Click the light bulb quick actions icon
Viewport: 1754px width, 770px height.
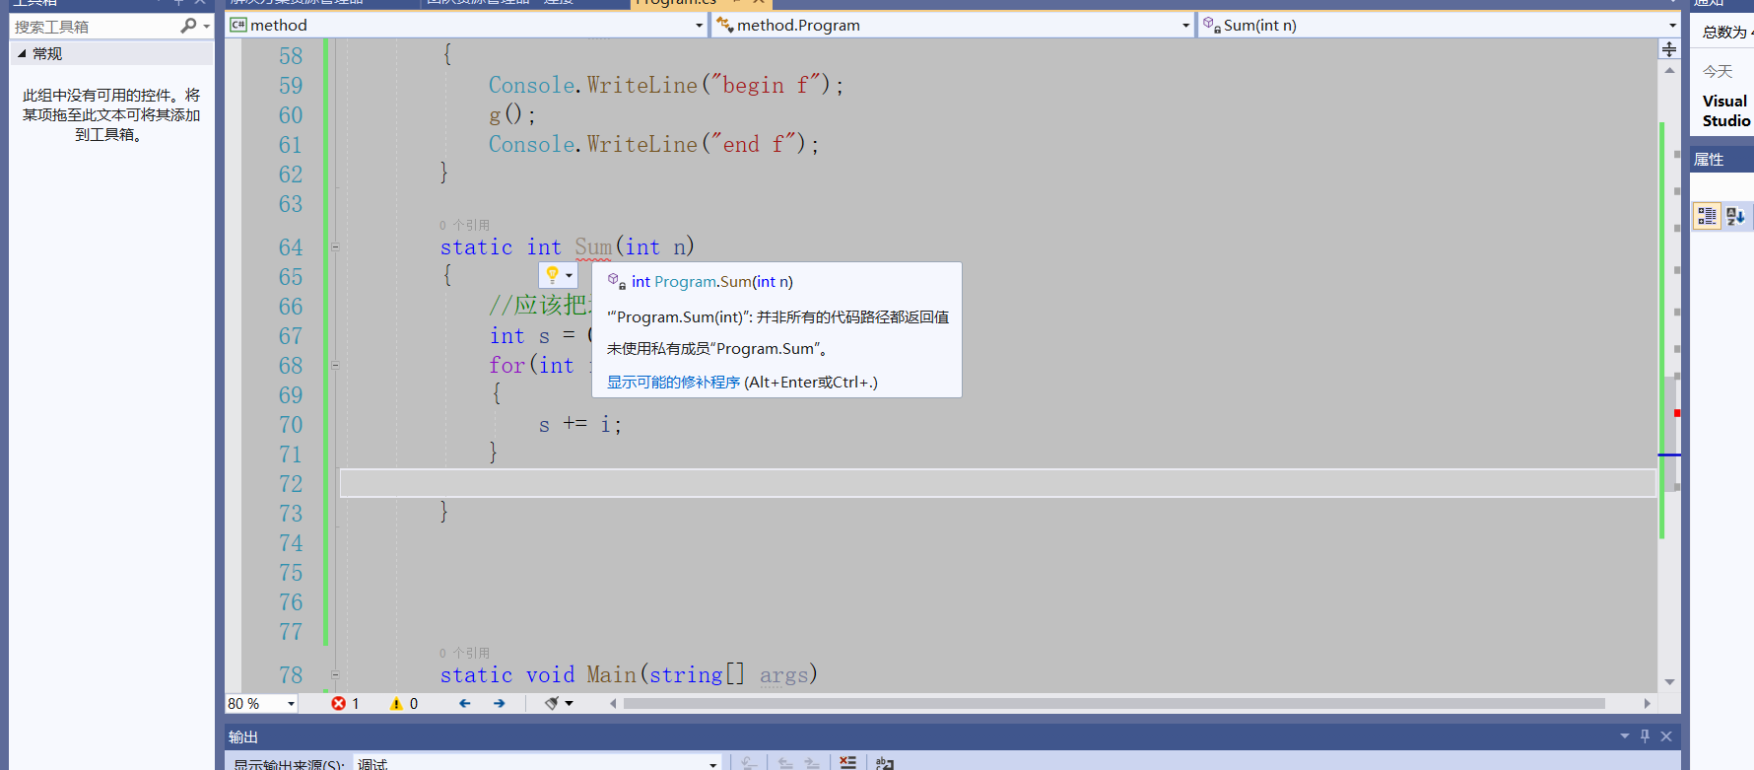[x=553, y=274]
